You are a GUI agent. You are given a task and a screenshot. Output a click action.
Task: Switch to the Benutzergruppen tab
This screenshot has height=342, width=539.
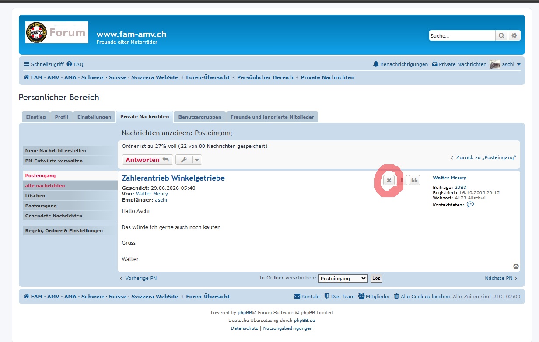click(200, 117)
